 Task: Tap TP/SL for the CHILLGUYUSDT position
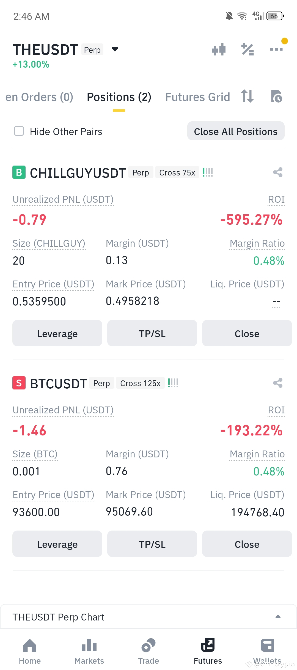[152, 333]
